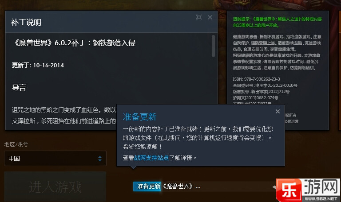Click the 导言 section heading

19,87
